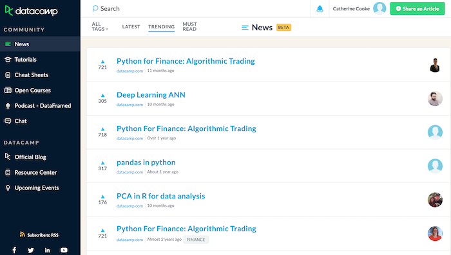This screenshot has height=255, width=451.
Task: Open author avatar for PCA in R article
Action: [435, 200]
